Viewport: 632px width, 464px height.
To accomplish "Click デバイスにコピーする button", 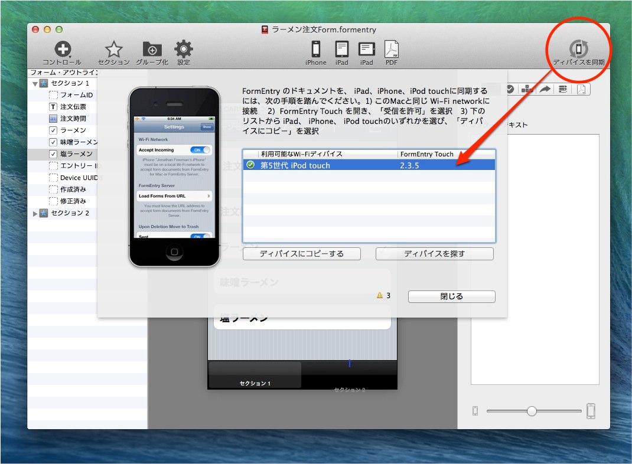I will pos(301,254).
